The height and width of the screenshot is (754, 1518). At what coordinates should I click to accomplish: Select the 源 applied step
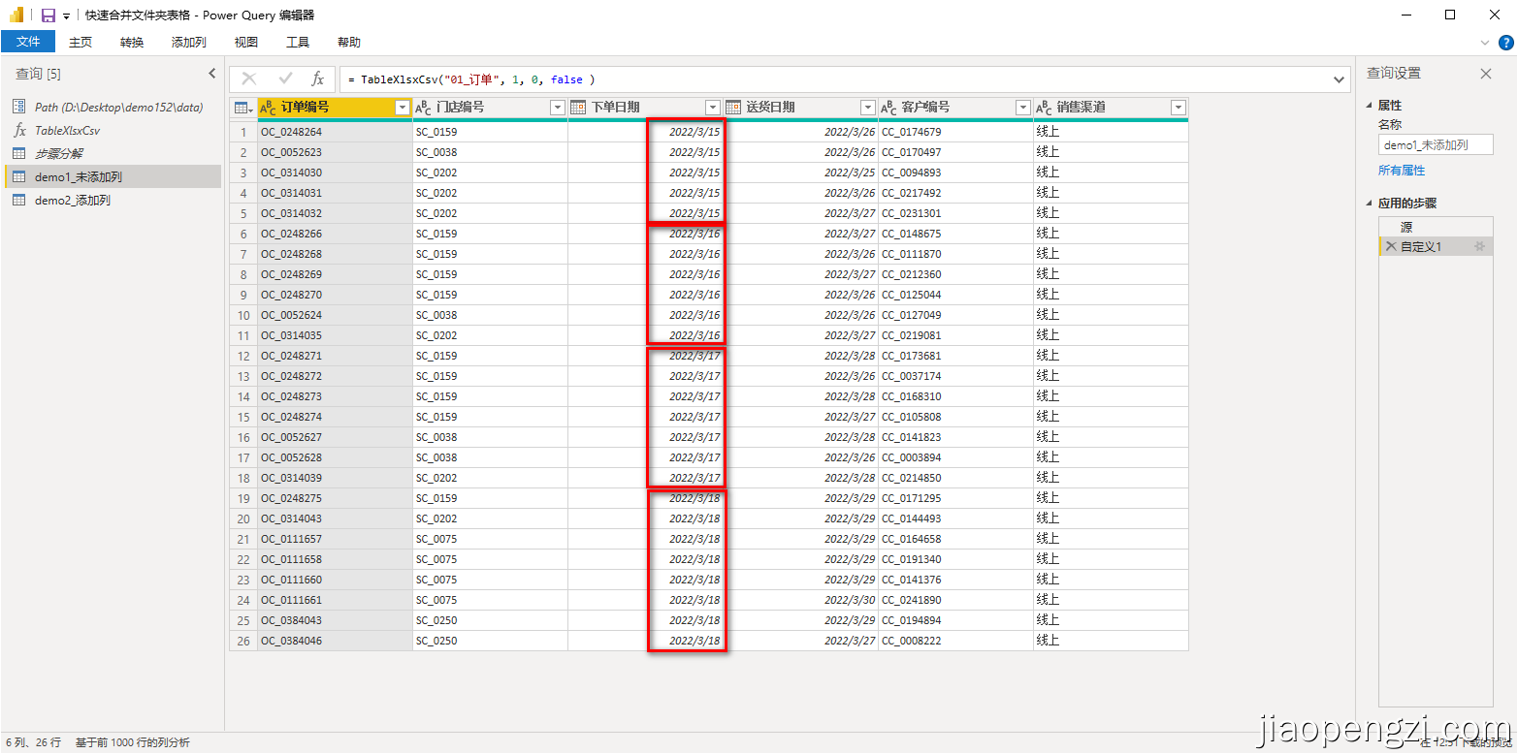(x=1436, y=227)
